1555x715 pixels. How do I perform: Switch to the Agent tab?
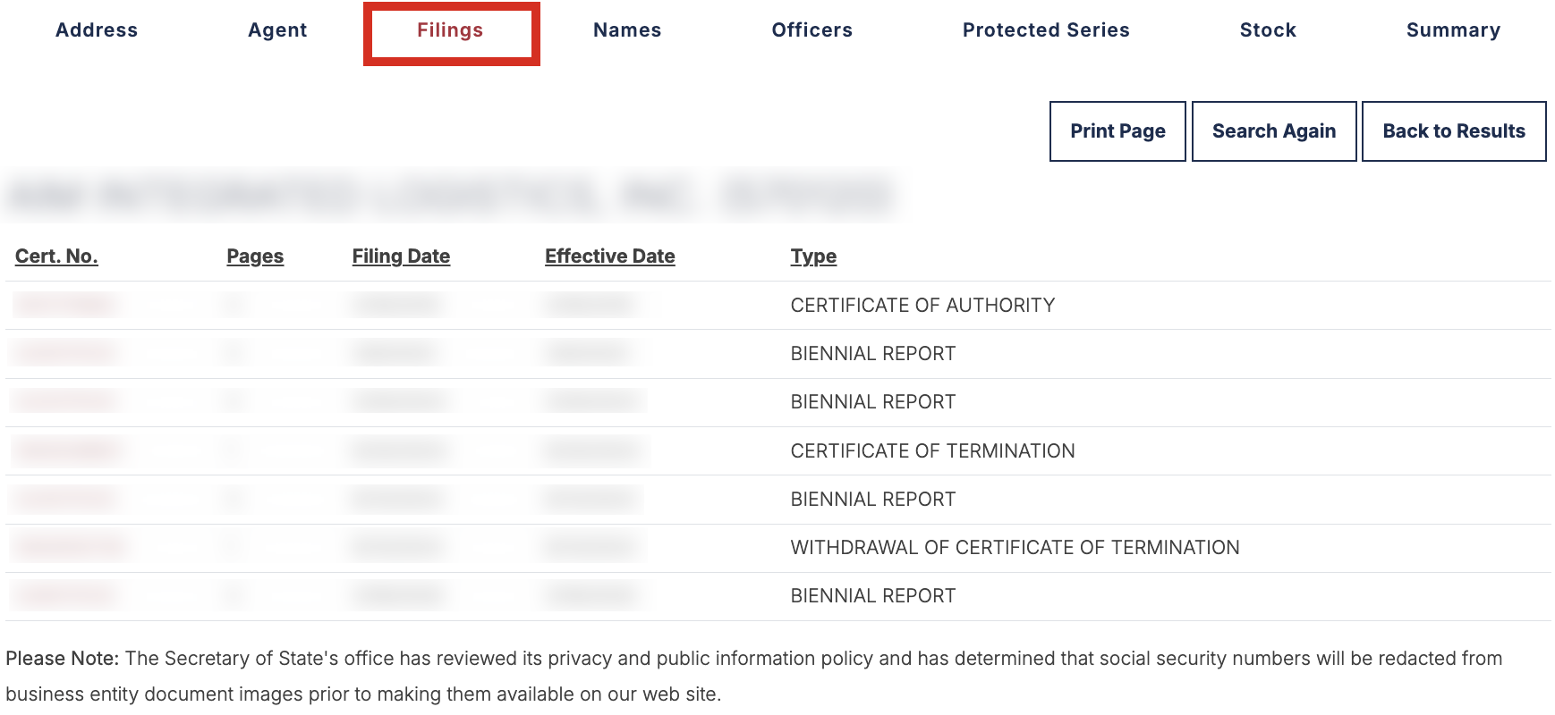point(277,30)
